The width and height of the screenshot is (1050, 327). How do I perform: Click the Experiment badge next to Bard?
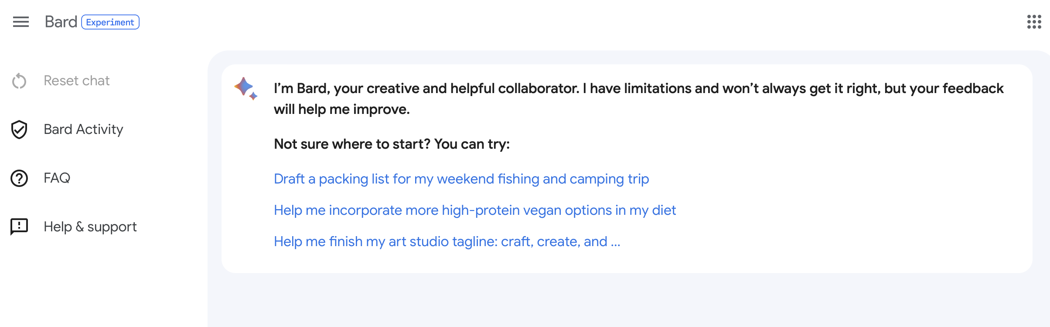(x=110, y=22)
